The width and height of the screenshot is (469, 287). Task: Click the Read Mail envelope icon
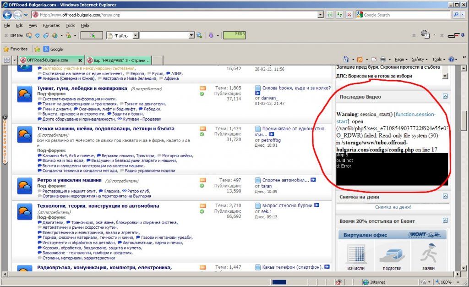coord(374,59)
